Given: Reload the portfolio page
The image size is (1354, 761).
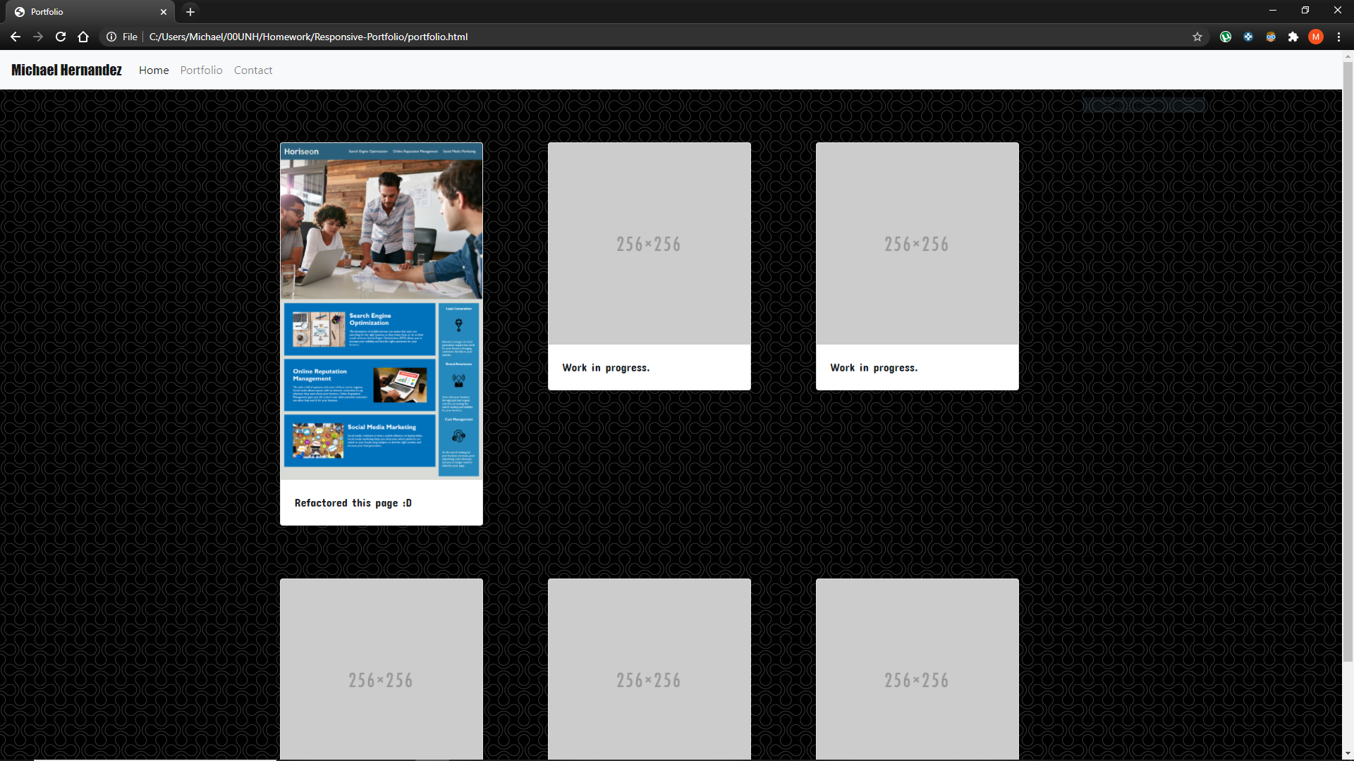Looking at the screenshot, I should tap(61, 37).
